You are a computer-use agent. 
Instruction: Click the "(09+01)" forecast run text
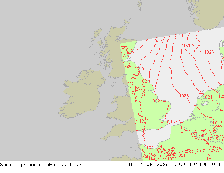pos(210,165)
